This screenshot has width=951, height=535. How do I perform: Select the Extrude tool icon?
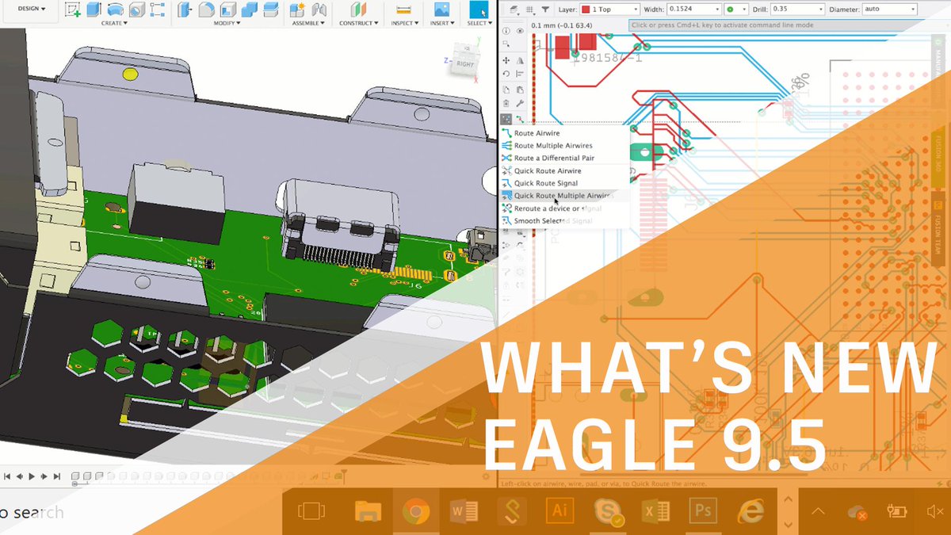(94, 10)
